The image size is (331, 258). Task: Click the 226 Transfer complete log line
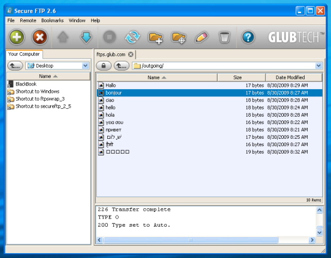click(x=134, y=209)
